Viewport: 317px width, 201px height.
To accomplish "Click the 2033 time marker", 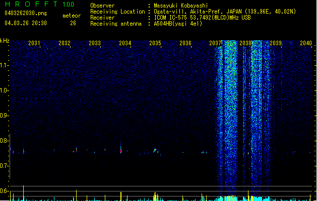I will (x=95, y=43).
